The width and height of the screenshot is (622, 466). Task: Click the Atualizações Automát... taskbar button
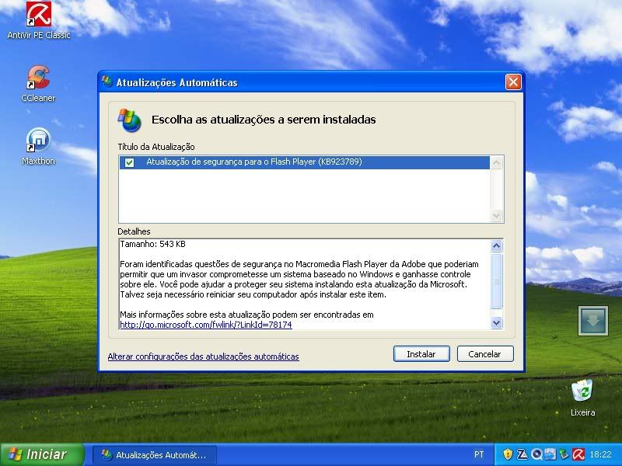tap(155, 454)
